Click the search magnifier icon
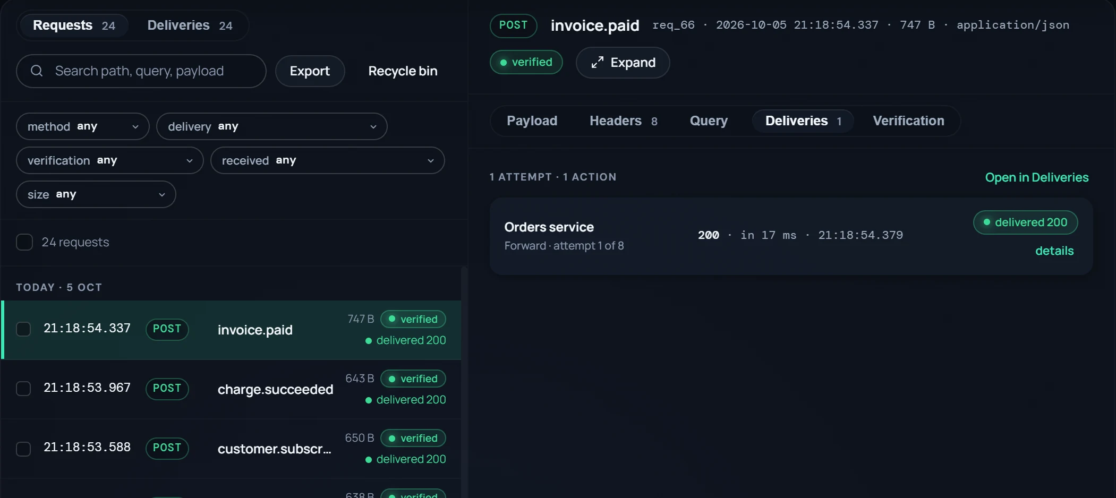Screen dimensions: 1116x498 tap(37, 71)
